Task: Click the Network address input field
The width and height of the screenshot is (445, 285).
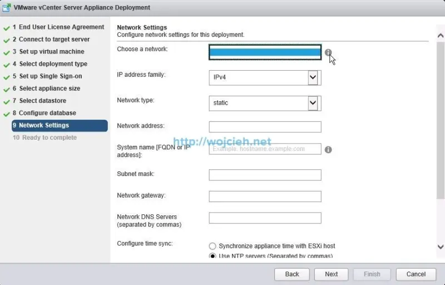Action: (x=265, y=127)
